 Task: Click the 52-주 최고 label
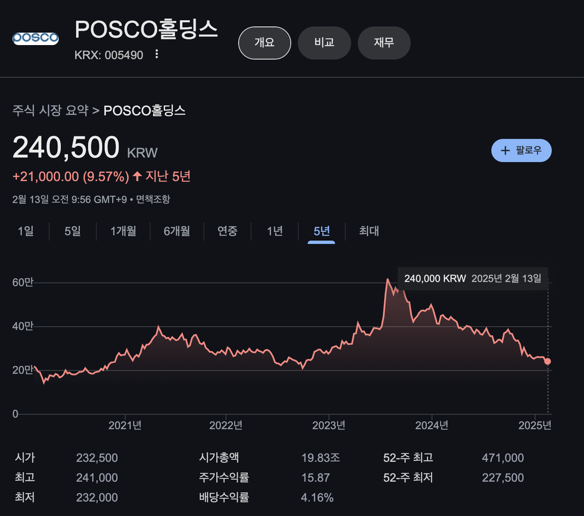click(x=408, y=458)
